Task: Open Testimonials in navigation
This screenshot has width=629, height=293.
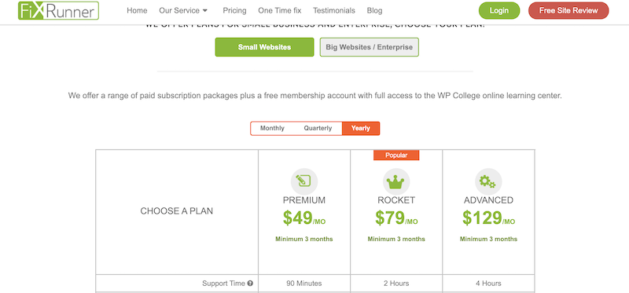Action: [333, 10]
